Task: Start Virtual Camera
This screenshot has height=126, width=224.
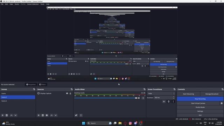Action: (198, 103)
